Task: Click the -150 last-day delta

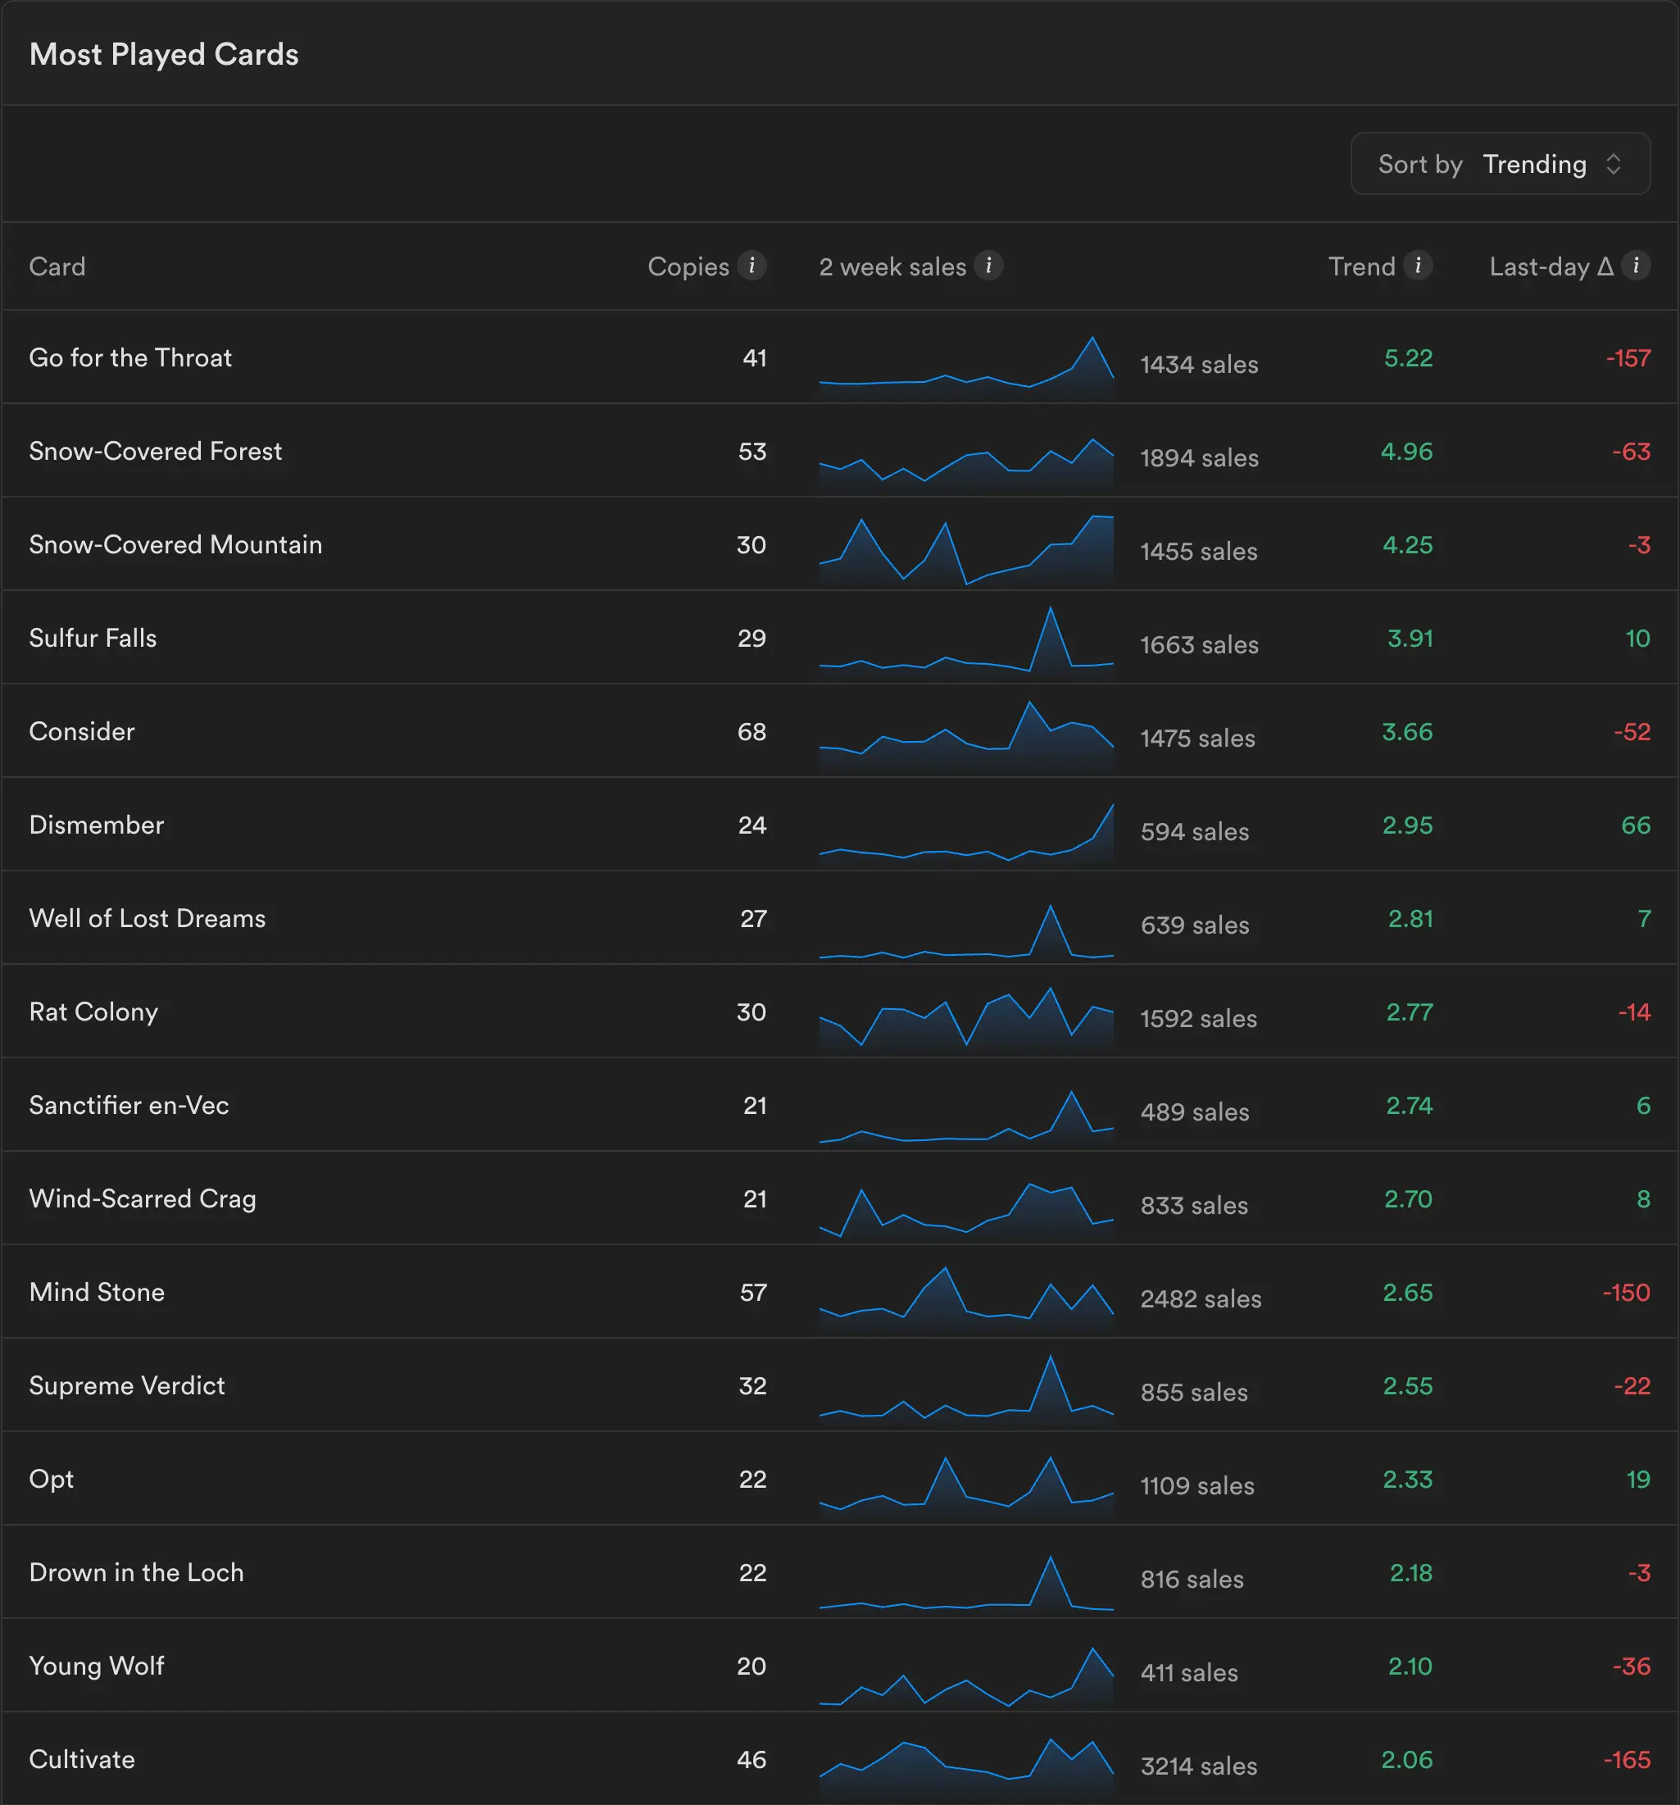Action: tap(1626, 1292)
